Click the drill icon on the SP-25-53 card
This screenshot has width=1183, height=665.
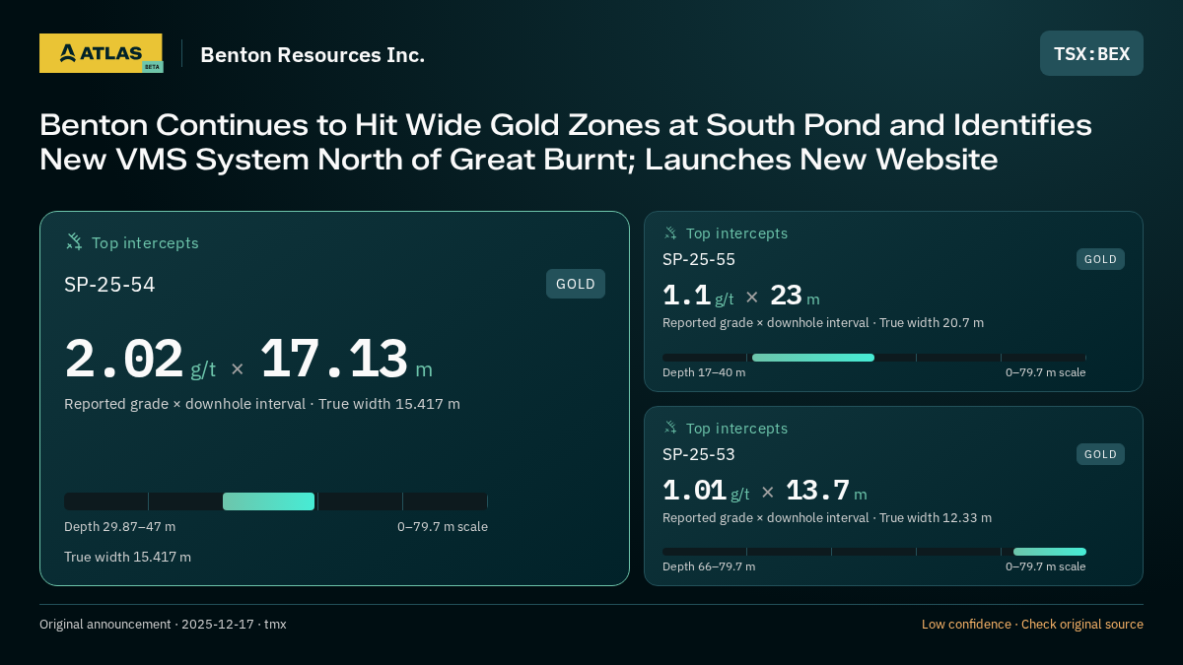point(670,428)
